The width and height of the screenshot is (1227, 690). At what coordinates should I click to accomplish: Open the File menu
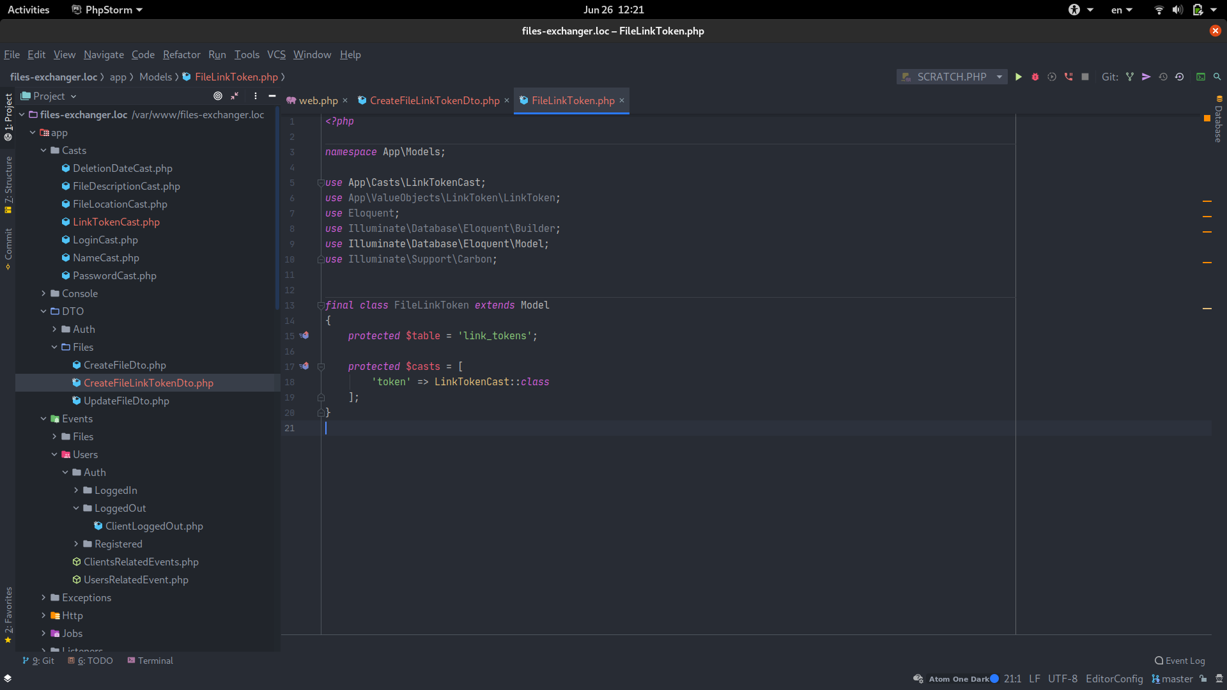click(x=12, y=54)
